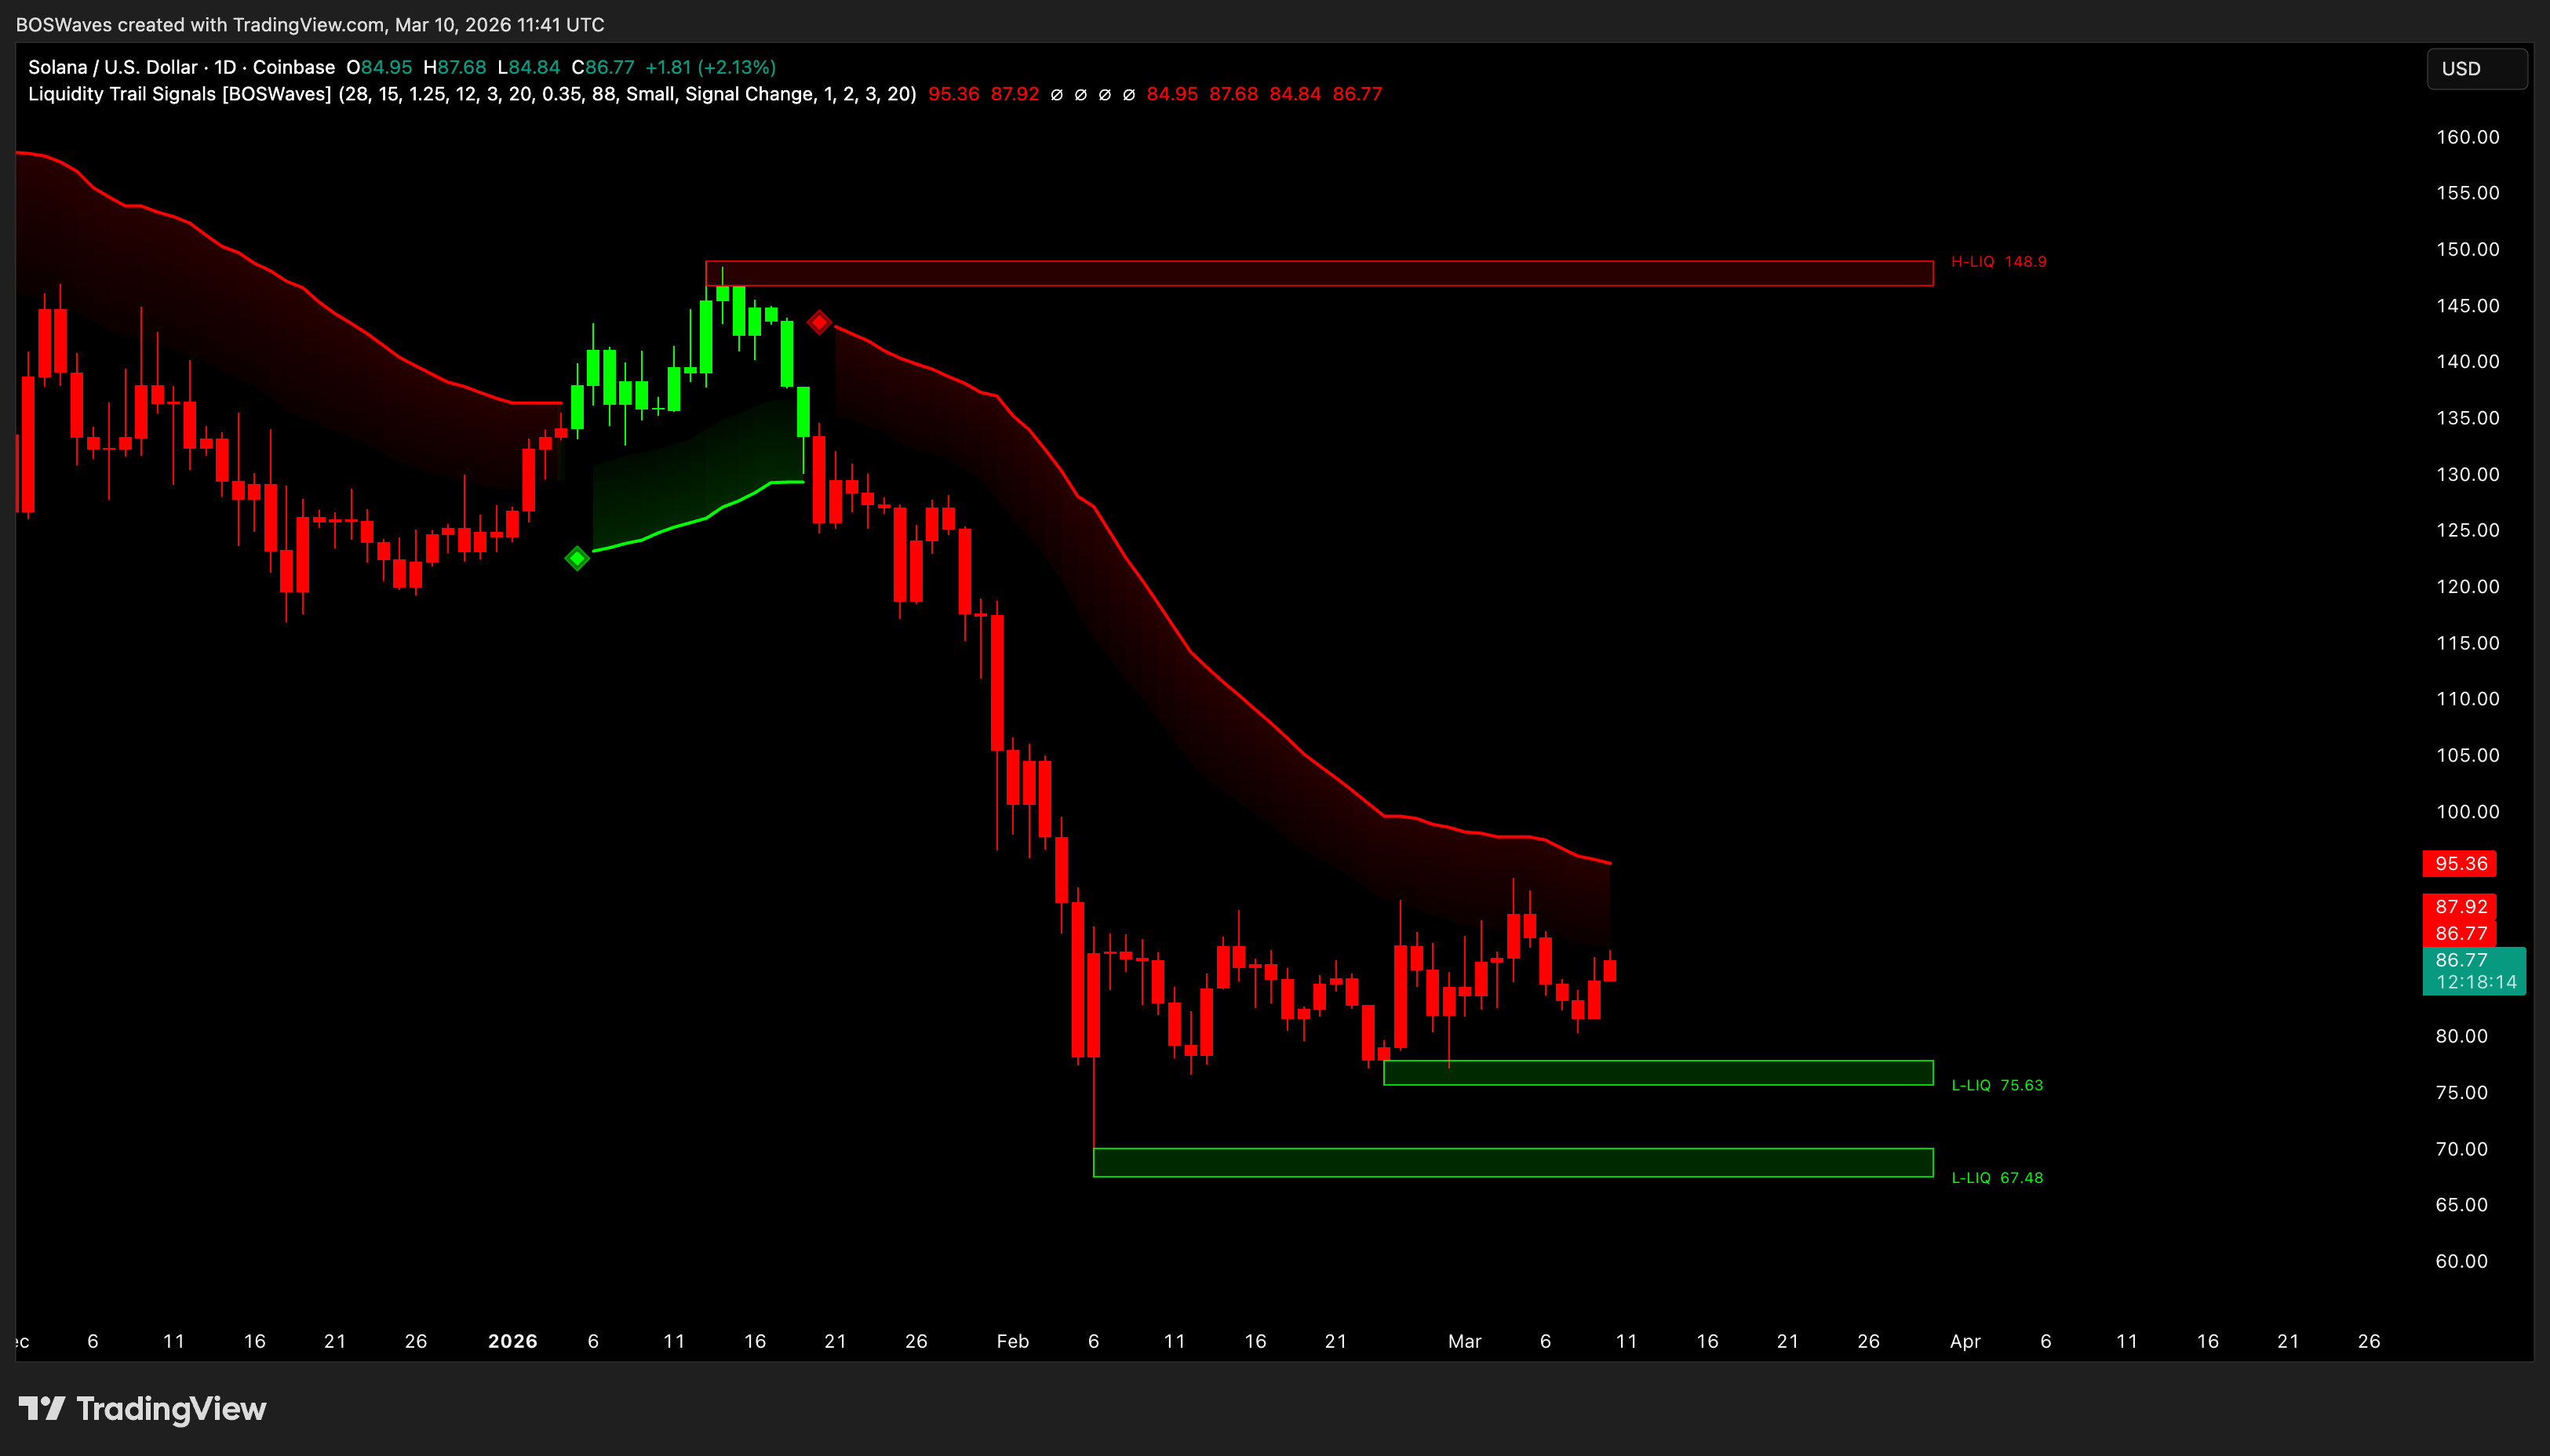Click the green diamond buy signal marker
This screenshot has height=1456, width=2550.
pos(577,558)
